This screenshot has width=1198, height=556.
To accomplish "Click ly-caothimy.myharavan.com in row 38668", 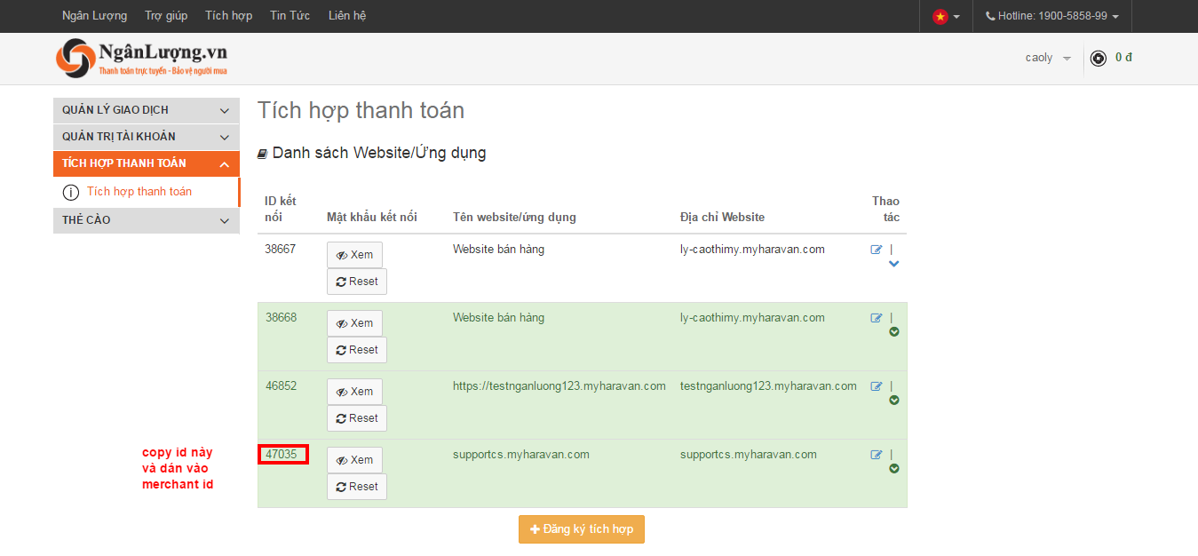I will 752,318.
